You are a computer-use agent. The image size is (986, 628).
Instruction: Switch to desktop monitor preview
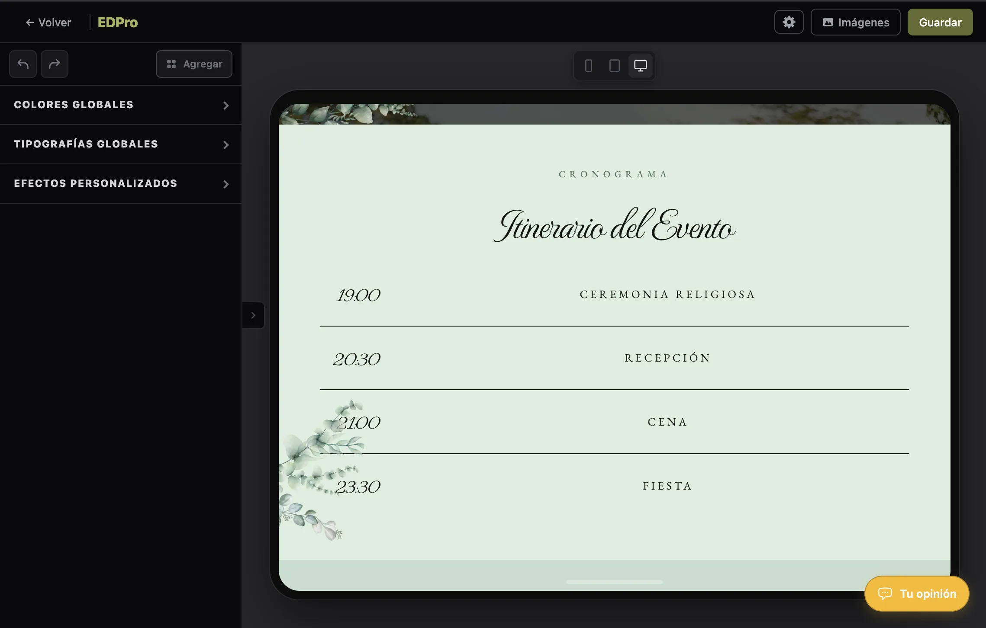click(641, 66)
